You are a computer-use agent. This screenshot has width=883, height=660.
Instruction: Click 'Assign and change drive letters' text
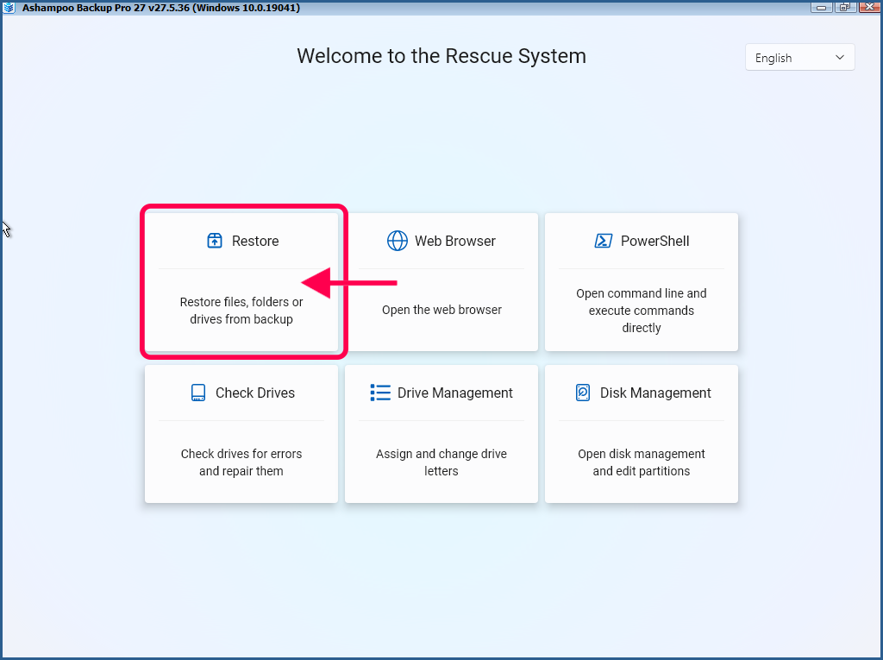pos(441,462)
